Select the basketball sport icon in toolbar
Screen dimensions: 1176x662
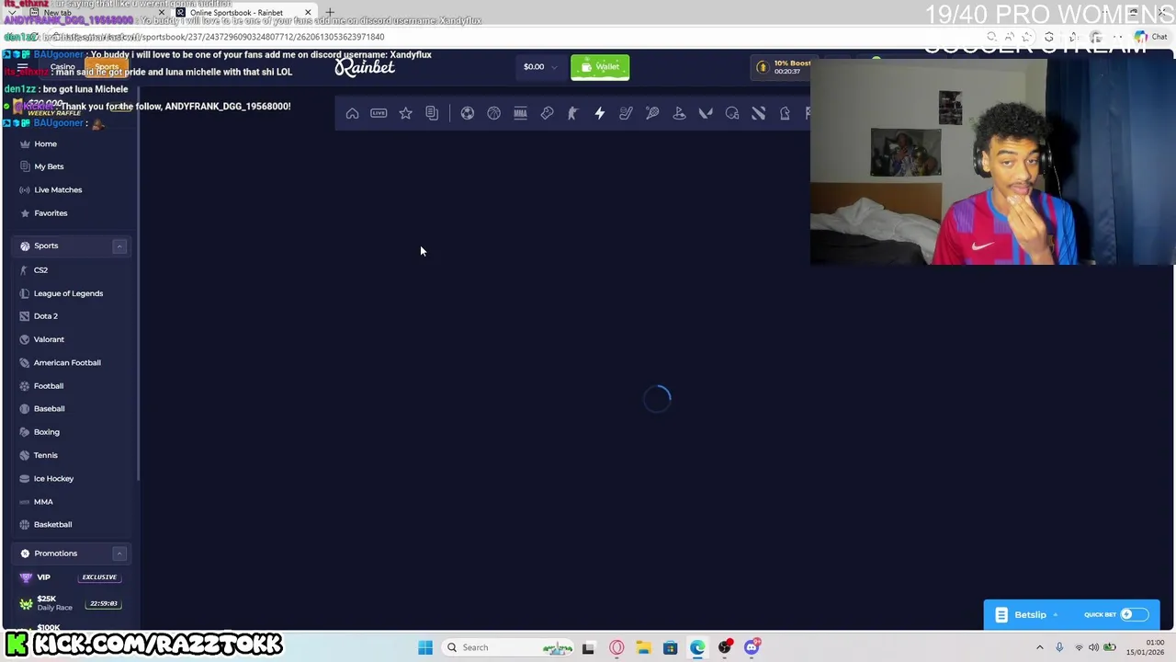[x=494, y=113]
